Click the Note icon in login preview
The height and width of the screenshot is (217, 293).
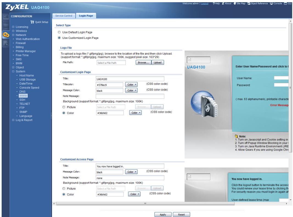pos(236,136)
